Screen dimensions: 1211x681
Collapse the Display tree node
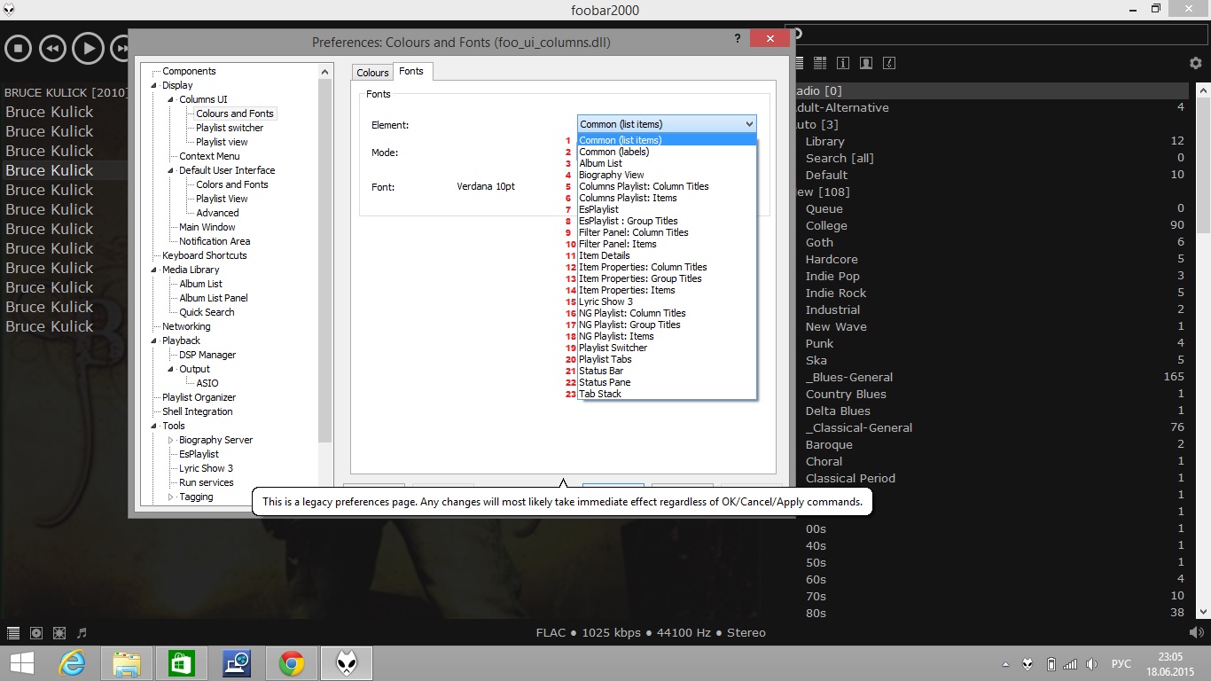[x=154, y=85]
